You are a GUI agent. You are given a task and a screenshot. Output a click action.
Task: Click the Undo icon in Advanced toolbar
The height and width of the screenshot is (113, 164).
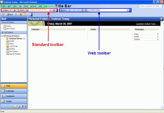[x=28, y=14]
